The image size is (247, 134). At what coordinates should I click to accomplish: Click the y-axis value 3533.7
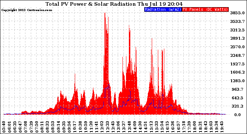click(x=237, y=21)
